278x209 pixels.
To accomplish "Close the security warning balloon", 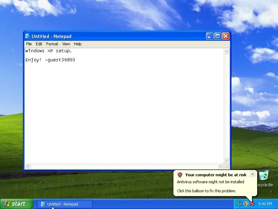I will pyautogui.click(x=253, y=174).
